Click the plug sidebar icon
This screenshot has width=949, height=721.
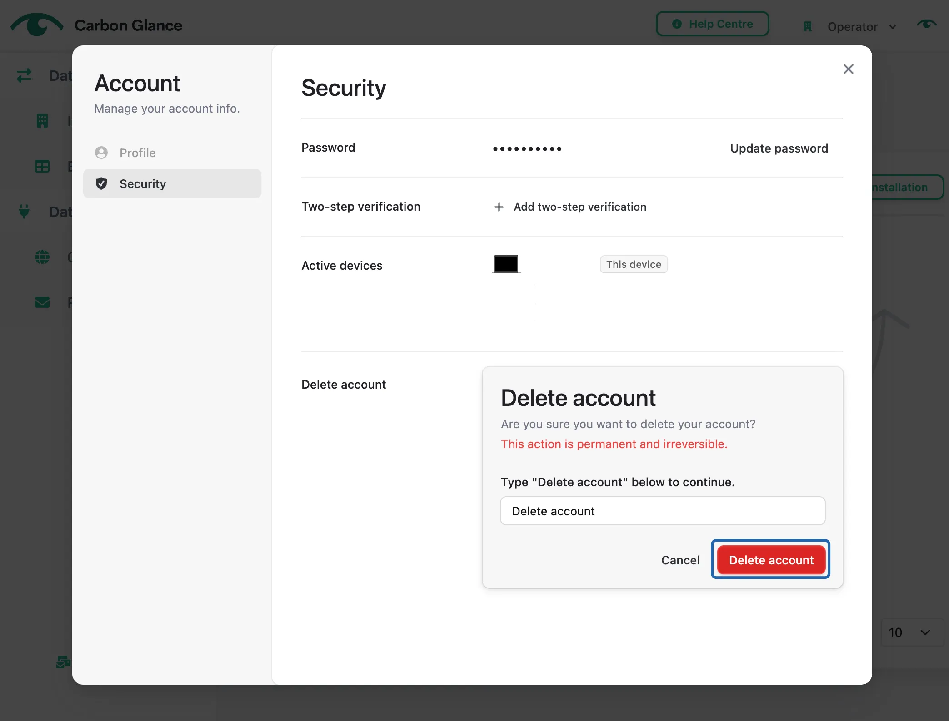click(24, 212)
